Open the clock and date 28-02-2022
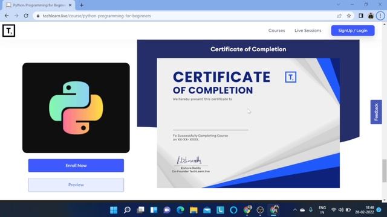The height and width of the screenshot is (217, 387). click(x=365, y=210)
